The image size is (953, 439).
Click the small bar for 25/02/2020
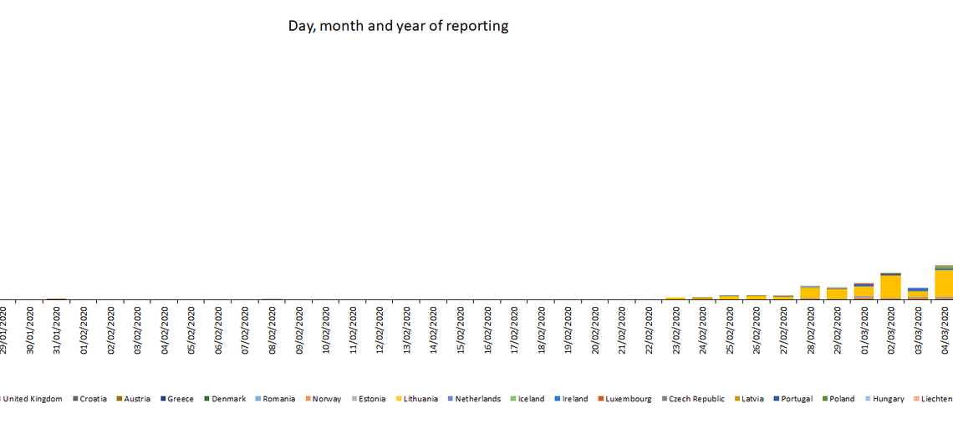[x=729, y=298]
